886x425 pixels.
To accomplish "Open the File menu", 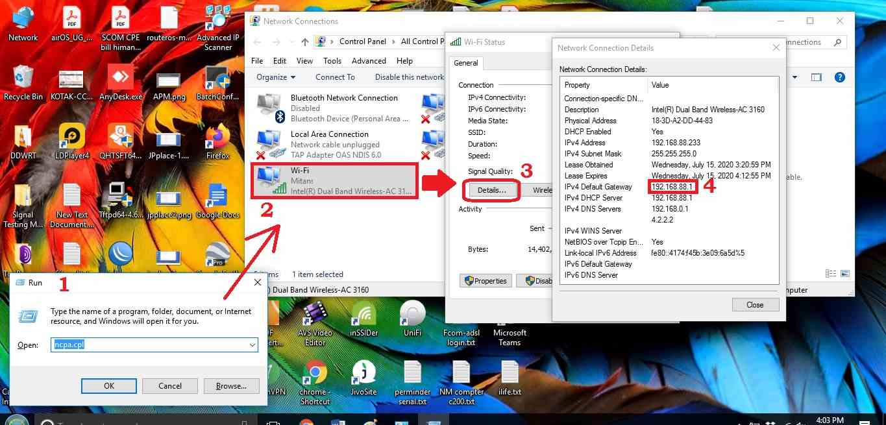I will coord(257,61).
